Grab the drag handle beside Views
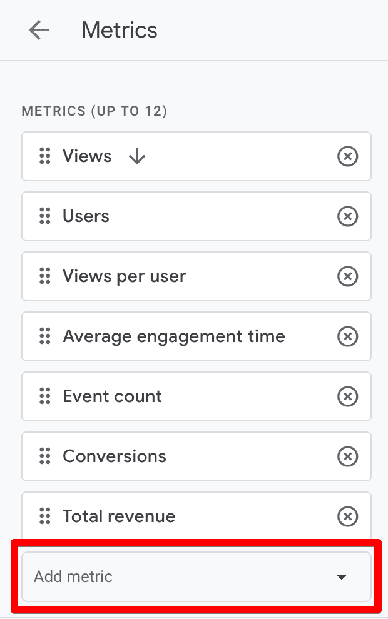This screenshot has height=619, width=388. tap(44, 156)
